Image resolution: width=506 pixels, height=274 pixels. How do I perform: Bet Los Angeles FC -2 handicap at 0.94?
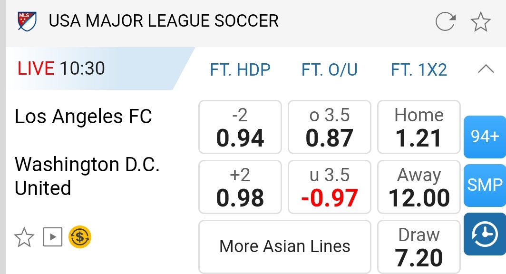240,127
